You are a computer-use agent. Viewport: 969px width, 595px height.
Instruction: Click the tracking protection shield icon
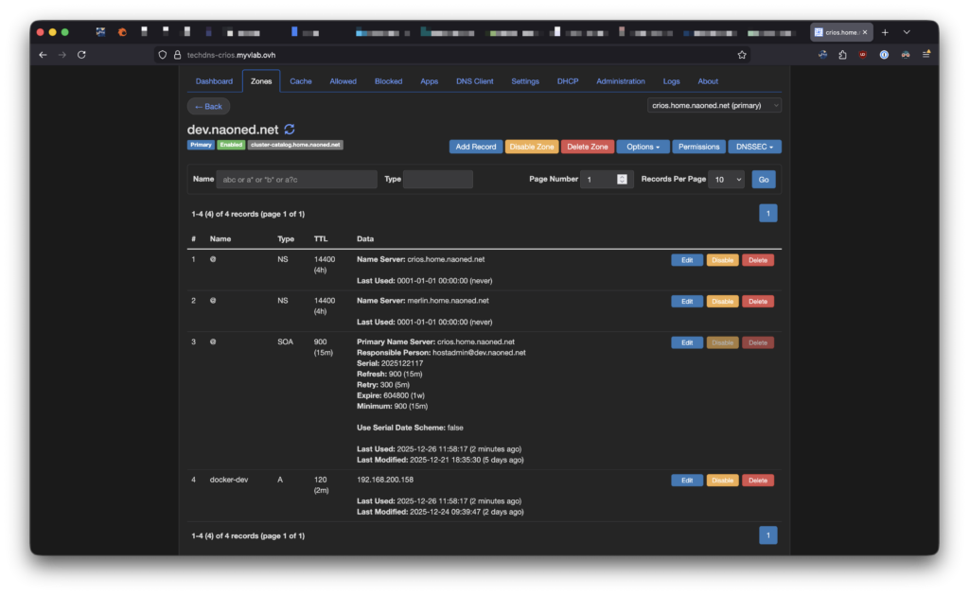pos(163,55)
